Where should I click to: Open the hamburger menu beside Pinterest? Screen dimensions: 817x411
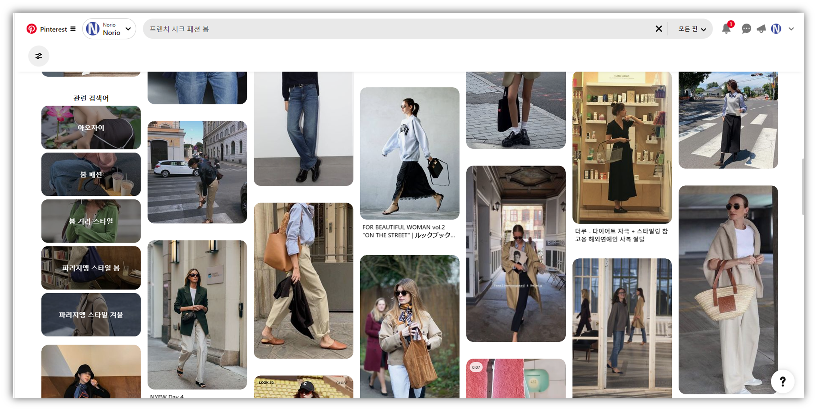click(73, 29)
